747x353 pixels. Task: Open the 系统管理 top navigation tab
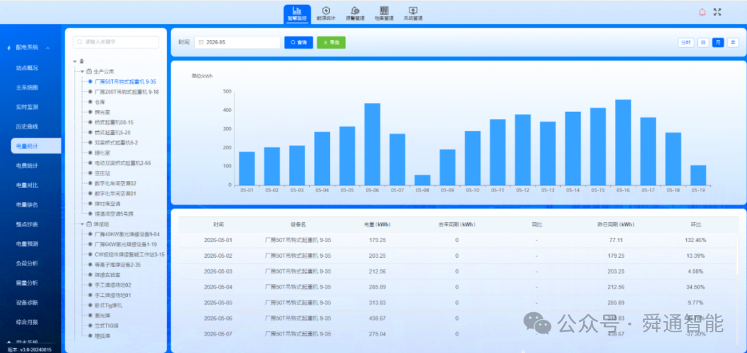click(413, 14)
